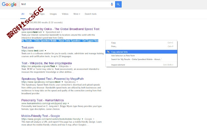Click the https://www.test.com/ URL text
Image resolution: width=207 pixels, height=129 pixels.
pyautogui.click(x=33, y=51)
